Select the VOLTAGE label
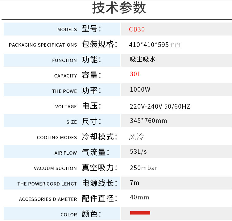Viewport: 232px width, 221px height. coord(66,107)
